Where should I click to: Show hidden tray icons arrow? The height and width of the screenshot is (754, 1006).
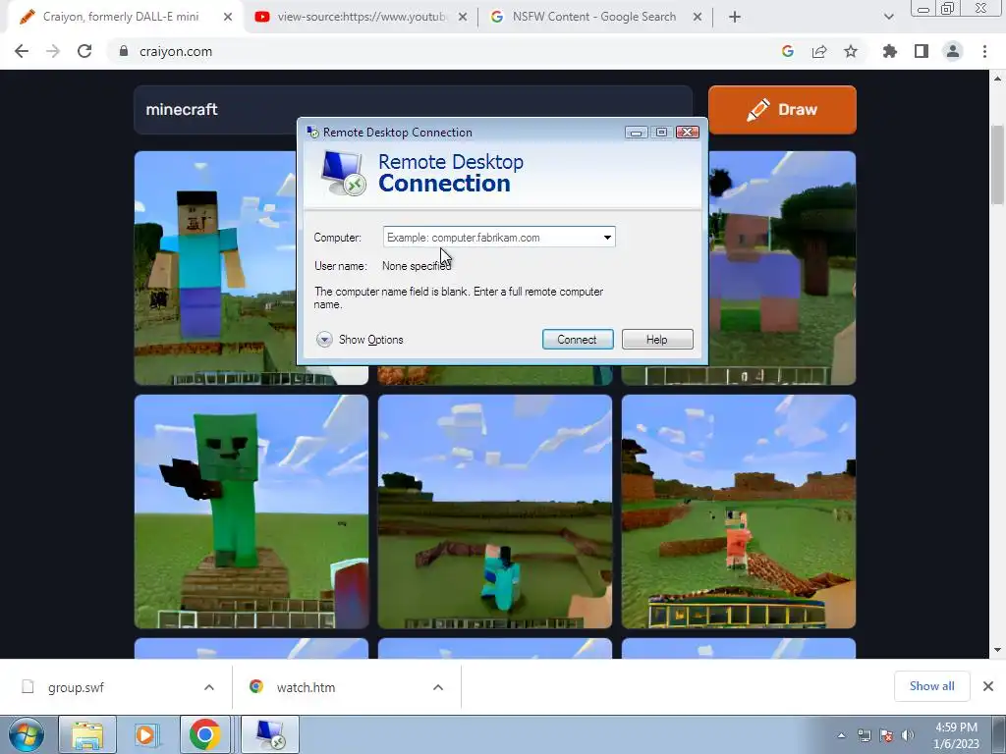[x=841, y=735]
